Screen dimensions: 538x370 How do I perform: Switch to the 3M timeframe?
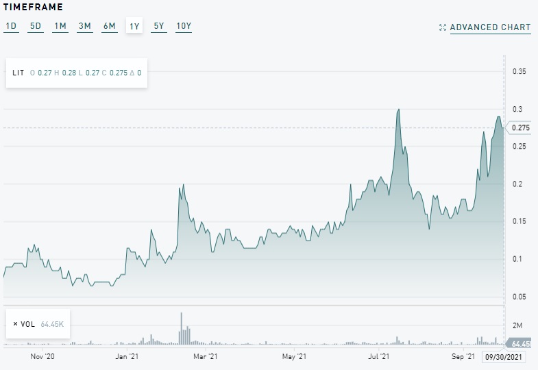coord(85,26)
